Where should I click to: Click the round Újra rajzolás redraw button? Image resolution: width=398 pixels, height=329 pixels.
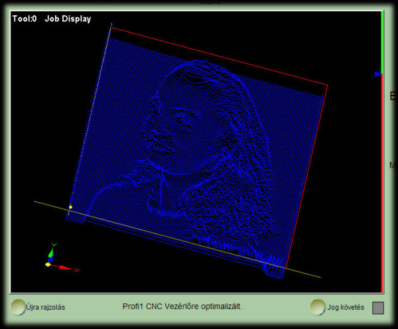coord(17,307)
